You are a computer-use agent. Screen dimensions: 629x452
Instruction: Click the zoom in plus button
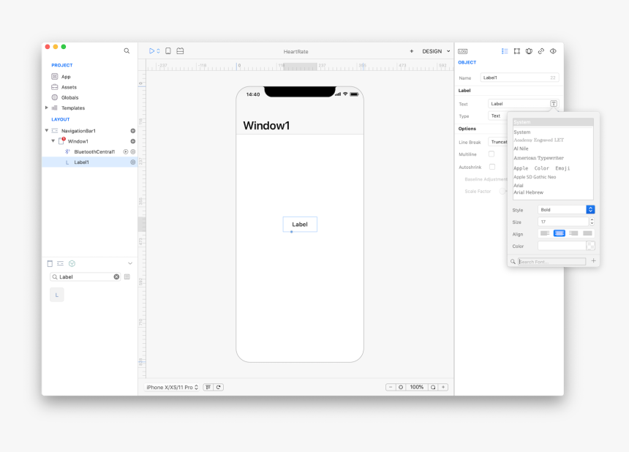443,387
